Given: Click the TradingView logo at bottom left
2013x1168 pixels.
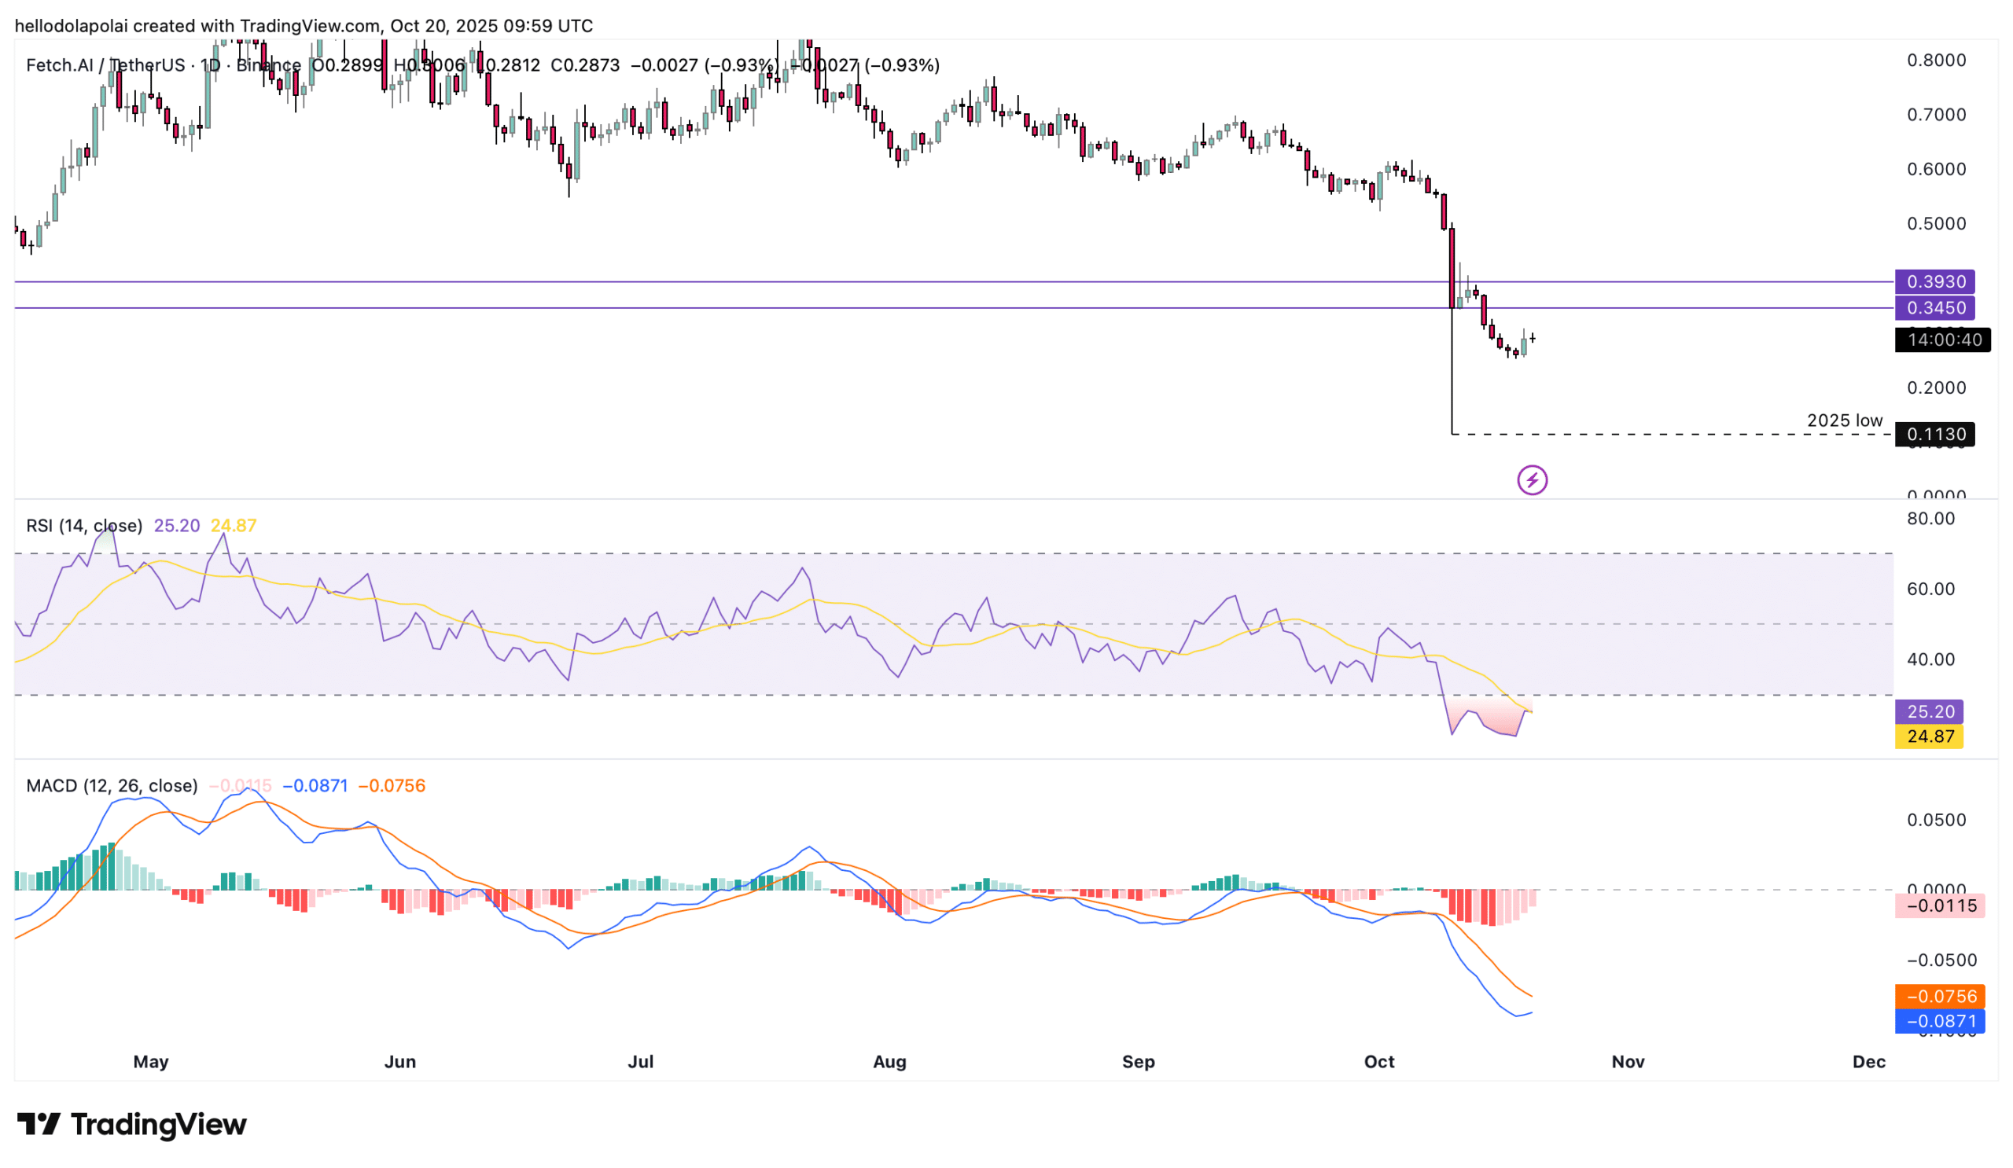Looking at the screenshot, I should 132,1124.
